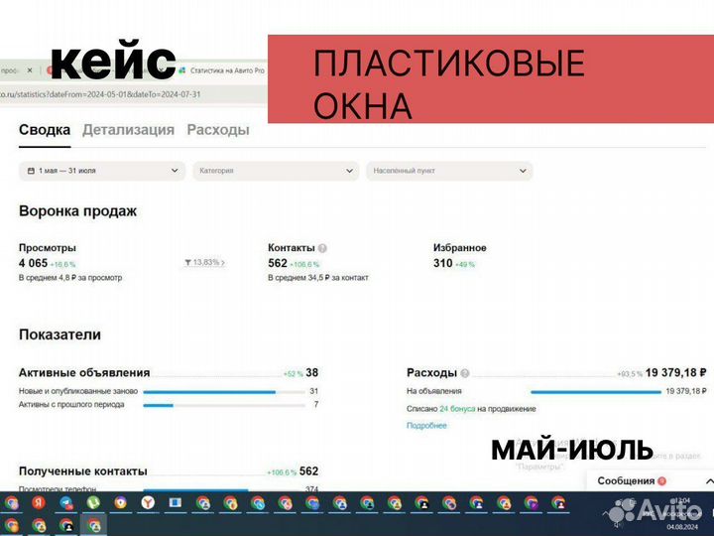Image resolution: width=714 pixels, height=536 pixels.
Task: Click the Показатели heading
Action: 59,335
